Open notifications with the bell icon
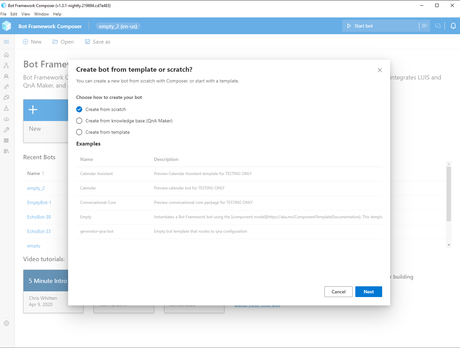The width and height of the screenshot is (460, 348). coord(453,26)
